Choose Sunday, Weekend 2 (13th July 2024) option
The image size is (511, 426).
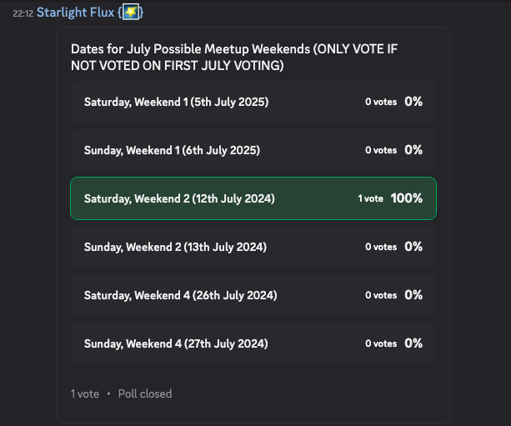click(253, 247)
